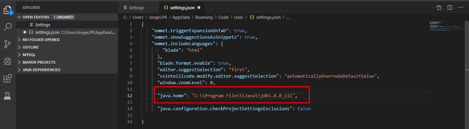Click "java.configuration.checkProjectSettingsExclusions" key
Image resolution: width=469 pixels, height=129 pixels.
[x=225, y=109]
